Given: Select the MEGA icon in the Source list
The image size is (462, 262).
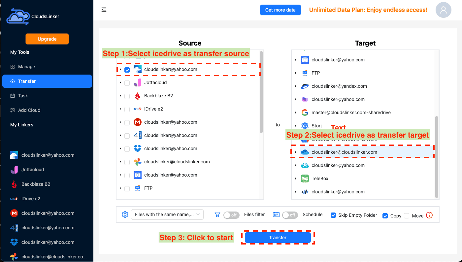Looking at the screenshot, I should tap(138, 122).
